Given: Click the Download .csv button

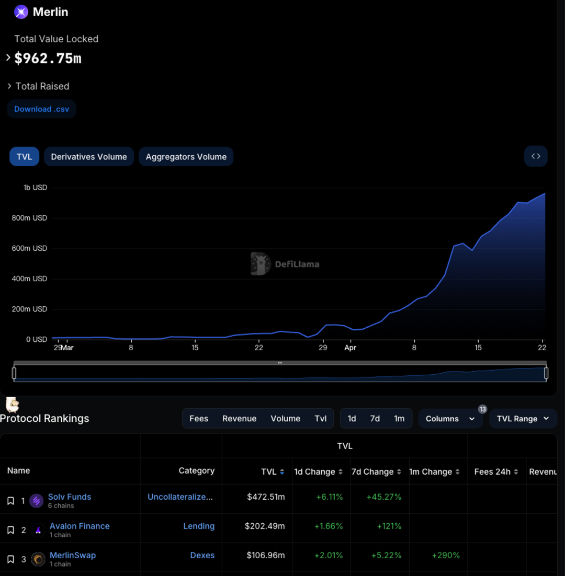Looking at the screenshot, I should [41, 109].
